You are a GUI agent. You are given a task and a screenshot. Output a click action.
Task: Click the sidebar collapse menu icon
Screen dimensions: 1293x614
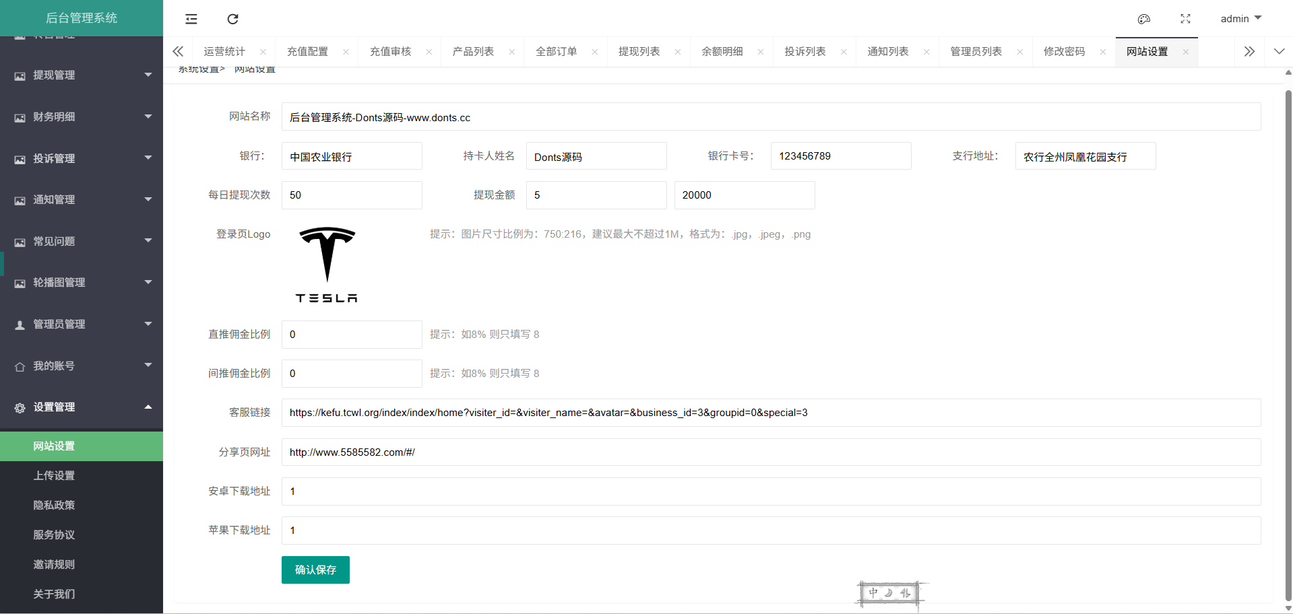click(x=191, y=19)
